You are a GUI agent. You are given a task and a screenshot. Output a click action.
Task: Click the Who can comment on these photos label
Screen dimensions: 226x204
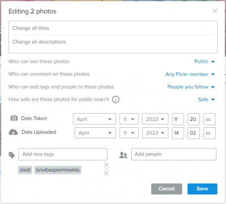pyautogui.click(x=49, y=74)
